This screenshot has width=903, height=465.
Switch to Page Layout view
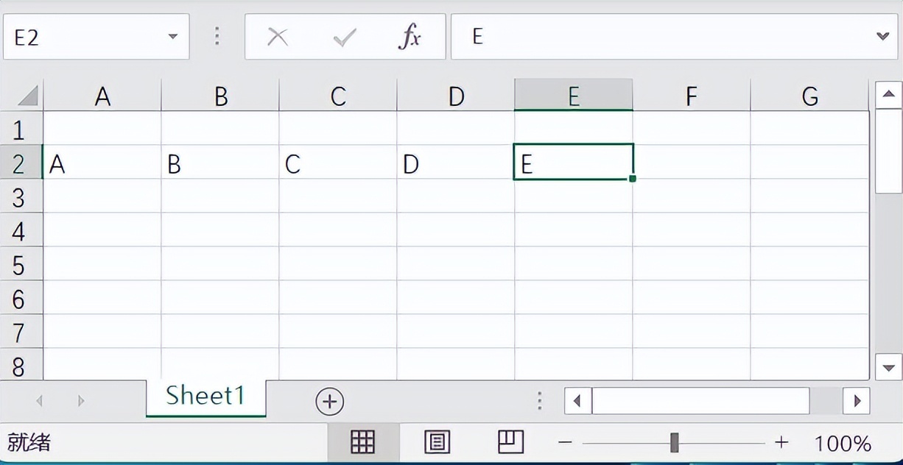click(x=438, y=442)
